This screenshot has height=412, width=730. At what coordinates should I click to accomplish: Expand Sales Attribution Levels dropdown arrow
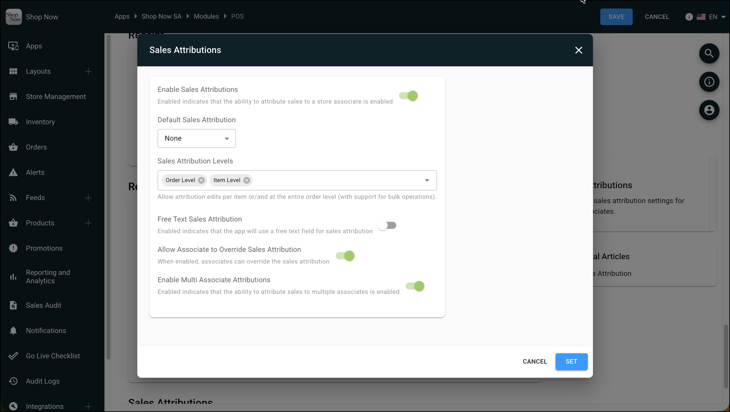(427, 180)
